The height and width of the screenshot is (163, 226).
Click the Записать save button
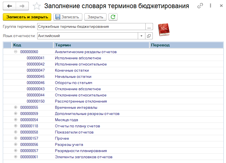pos(68,17)
